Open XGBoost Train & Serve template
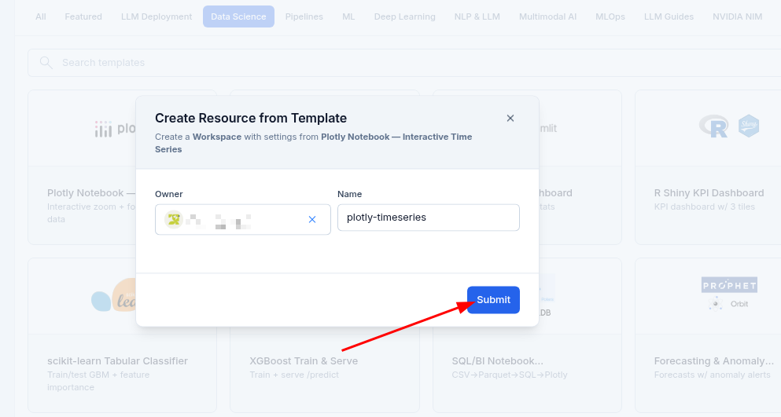Viewport: 781px width, 417px height. click(304, 361)
